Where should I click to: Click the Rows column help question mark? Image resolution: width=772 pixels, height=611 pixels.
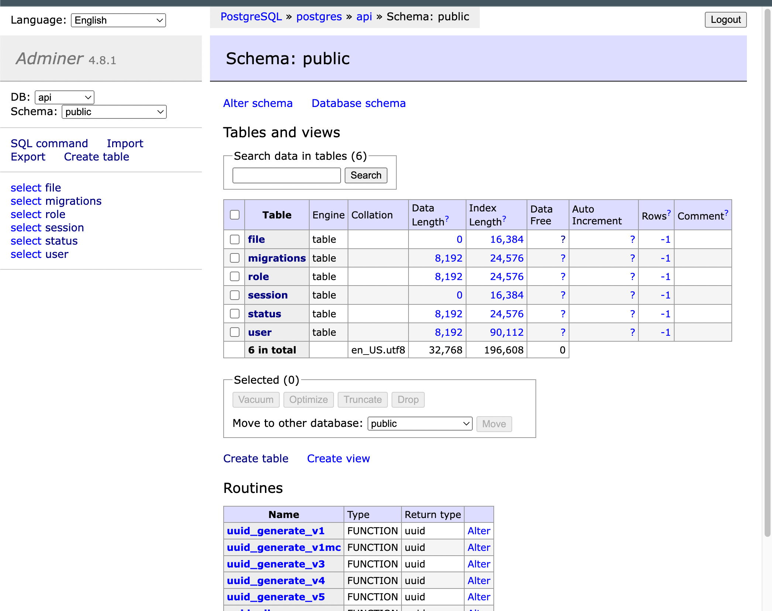(x=669, y=213)
